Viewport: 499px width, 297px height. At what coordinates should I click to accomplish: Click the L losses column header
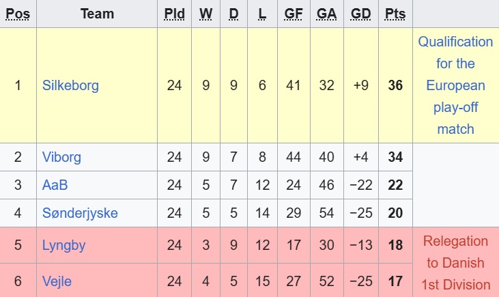pyautogui.click(x=262, y=14)
